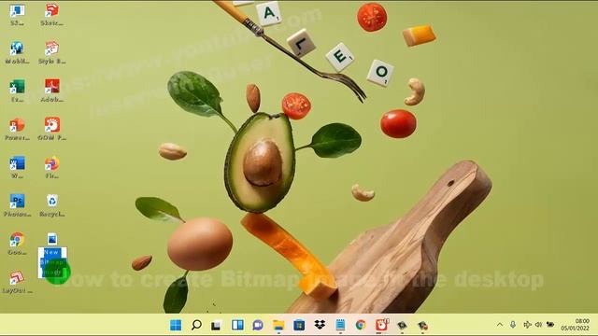
Task: Open the Windows Start menu
Action: point(176,325)
